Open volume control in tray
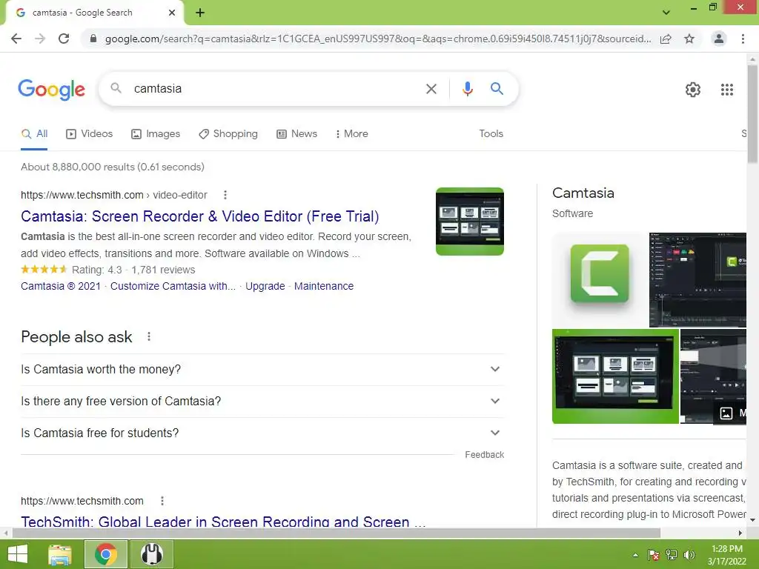759x569 pixels. point(689,555)
